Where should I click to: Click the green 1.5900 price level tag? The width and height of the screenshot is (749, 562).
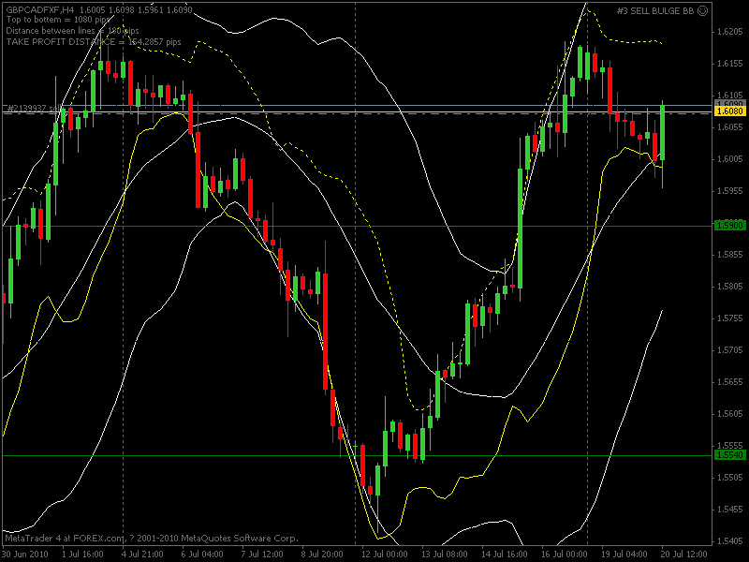[x=730, y=225]
